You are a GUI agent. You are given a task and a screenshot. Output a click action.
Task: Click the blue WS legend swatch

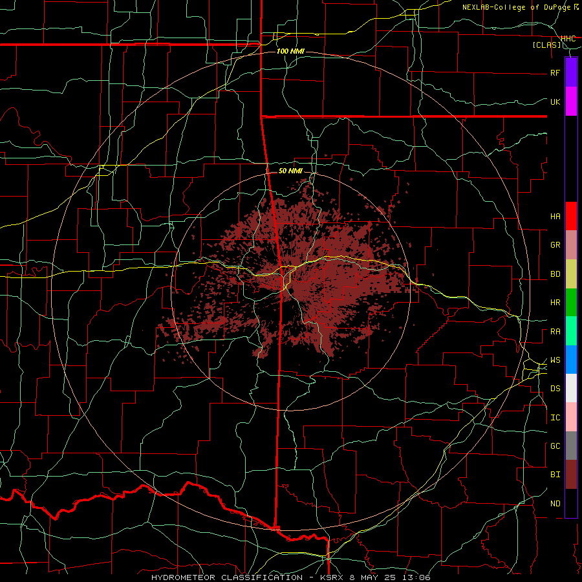point(571,360)
